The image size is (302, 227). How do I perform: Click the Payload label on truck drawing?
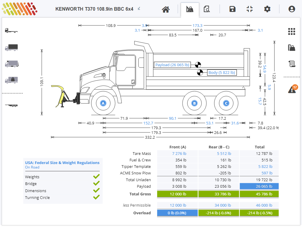[x=172, y=65]
